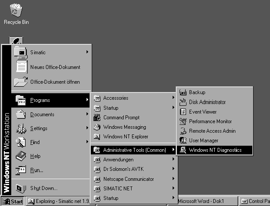
Task: Expand the Netscape Communicator submenu arrow
Action: [x=174, y=178]
